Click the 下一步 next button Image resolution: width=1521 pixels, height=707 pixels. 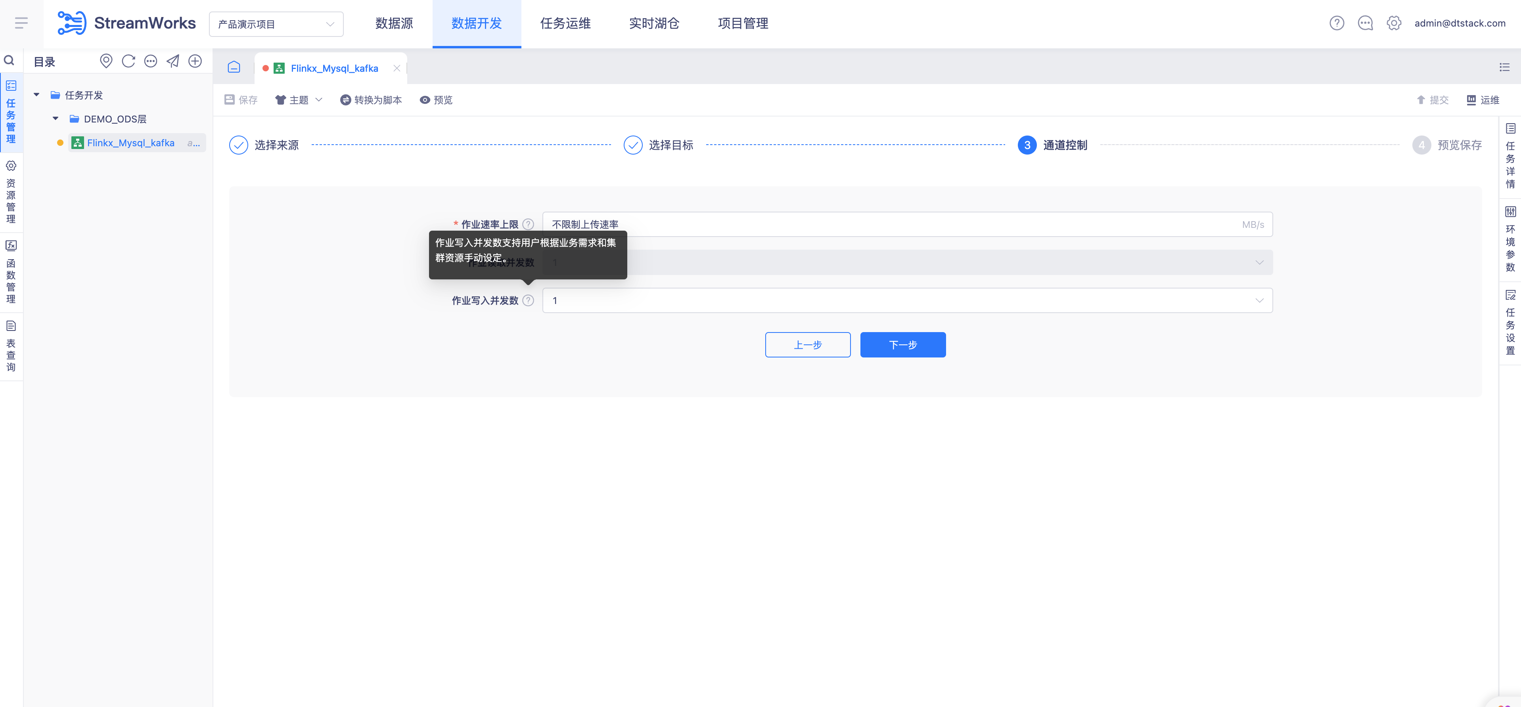[903, 345]
